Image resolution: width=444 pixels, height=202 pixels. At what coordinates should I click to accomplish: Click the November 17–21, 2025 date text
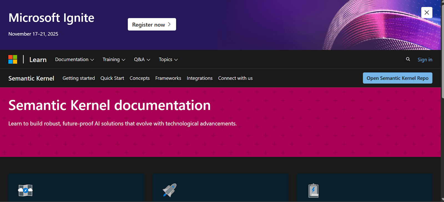coord(33,34)
